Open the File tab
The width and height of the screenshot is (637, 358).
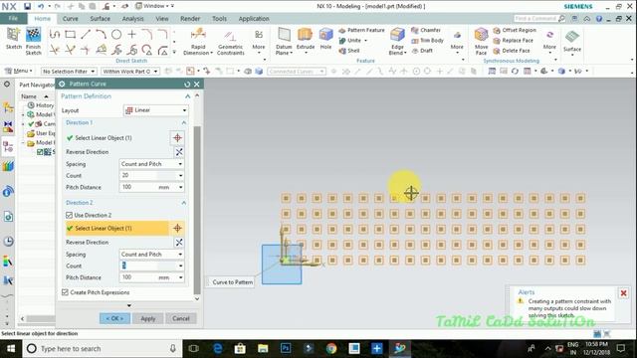pos(13,19)
